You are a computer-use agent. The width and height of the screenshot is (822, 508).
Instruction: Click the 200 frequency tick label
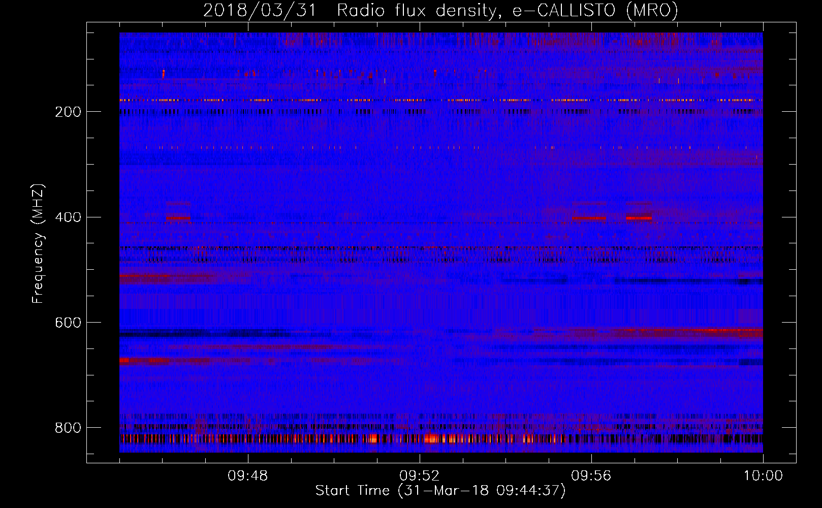[x=68, y=112]
